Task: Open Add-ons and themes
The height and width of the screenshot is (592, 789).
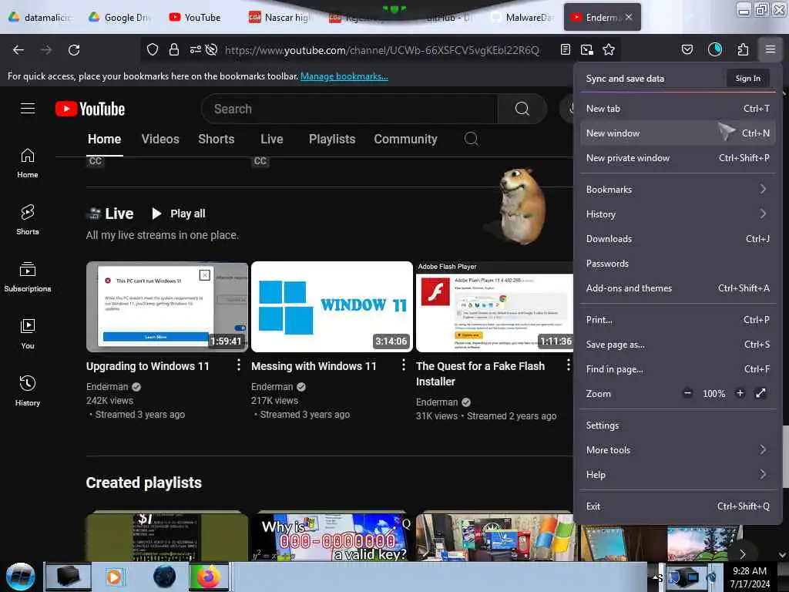Action: pyautogui.click(x=677, y=288)
